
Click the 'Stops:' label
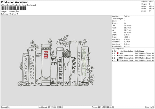114,21
